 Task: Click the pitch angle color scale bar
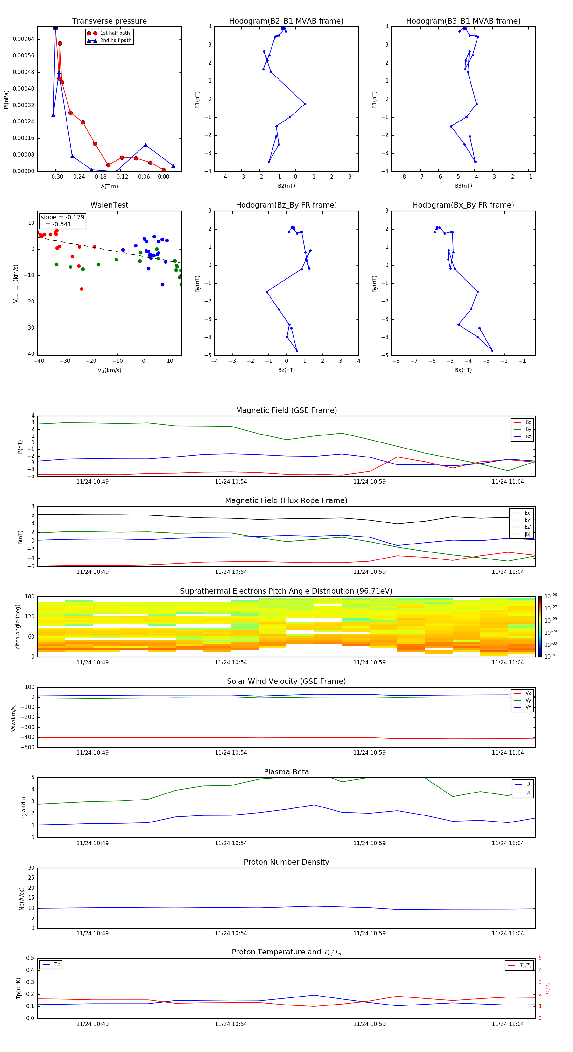(x=540, y=627)
